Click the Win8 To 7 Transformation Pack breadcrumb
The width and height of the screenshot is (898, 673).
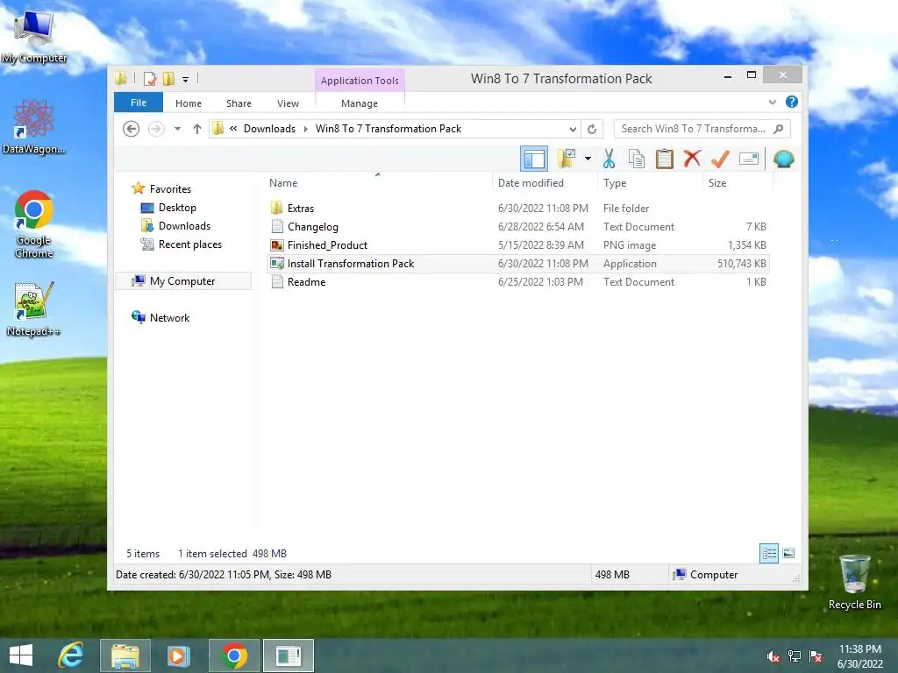pyautogui.click(x=388, y=129)
